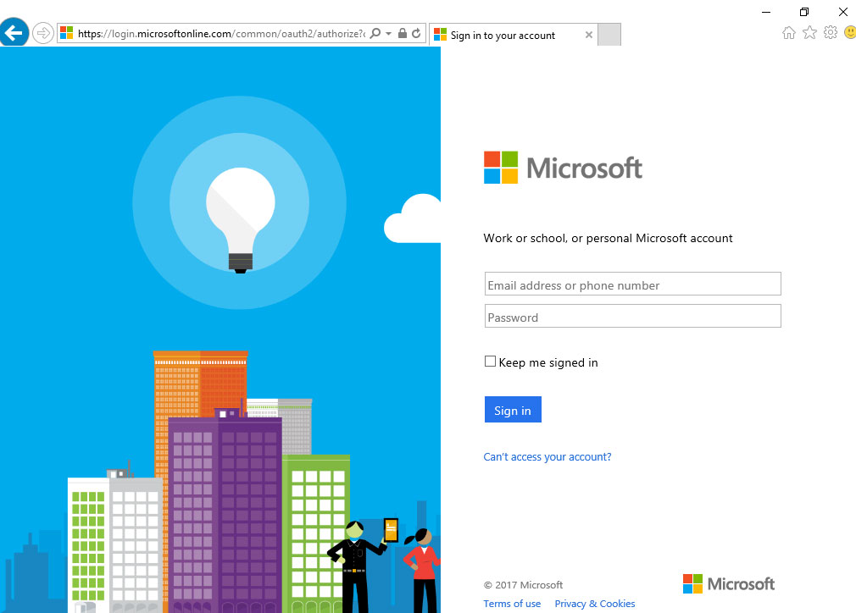Close the 'Sign in to your account' tab
Screen dimensions: 856x613
click(588, 35)
